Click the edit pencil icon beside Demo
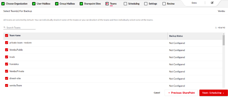 pos(212,3)
